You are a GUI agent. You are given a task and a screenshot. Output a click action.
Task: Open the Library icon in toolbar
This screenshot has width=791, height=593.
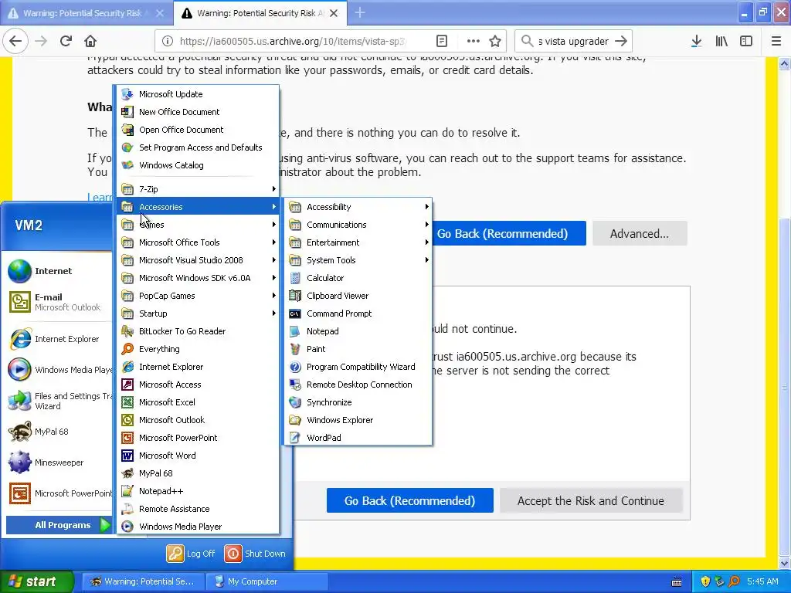point(721,41)
